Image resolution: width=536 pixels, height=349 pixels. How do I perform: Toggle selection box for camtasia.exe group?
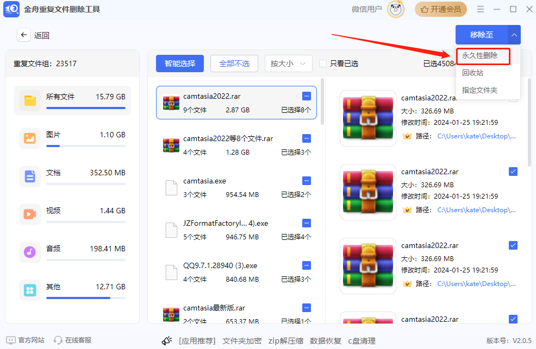click(307, 181)
